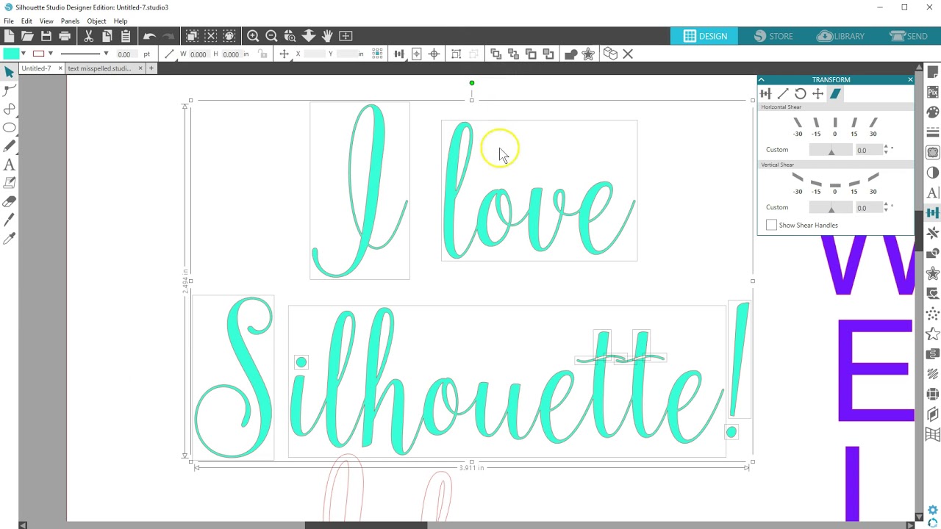The width and height of the screenshot is (941, 529).
Task: Open the Move tab in Transform panel
Action: pyautogui.click(x=817, y=93)
